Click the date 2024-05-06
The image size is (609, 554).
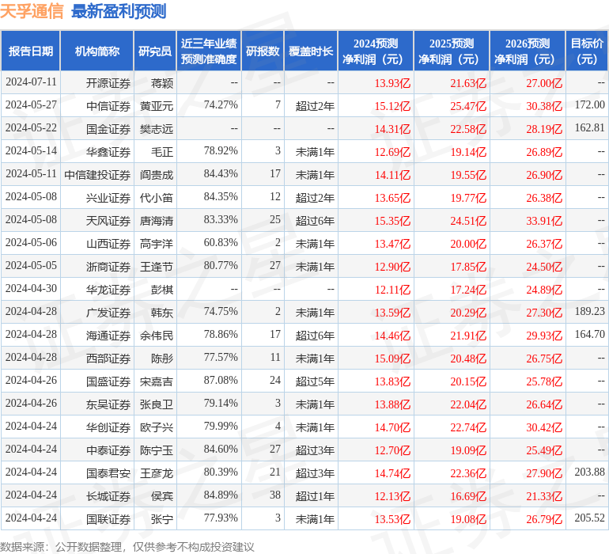click(31, 243)
